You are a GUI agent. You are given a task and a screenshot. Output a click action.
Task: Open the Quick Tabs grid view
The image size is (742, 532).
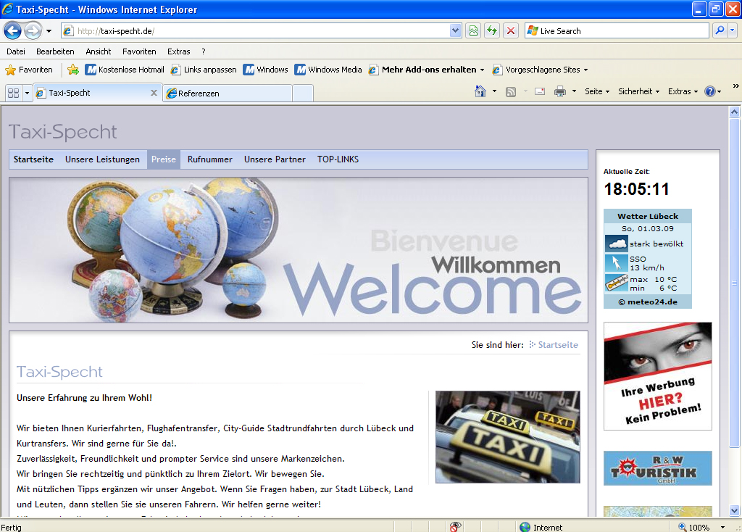tap(13, 93)
